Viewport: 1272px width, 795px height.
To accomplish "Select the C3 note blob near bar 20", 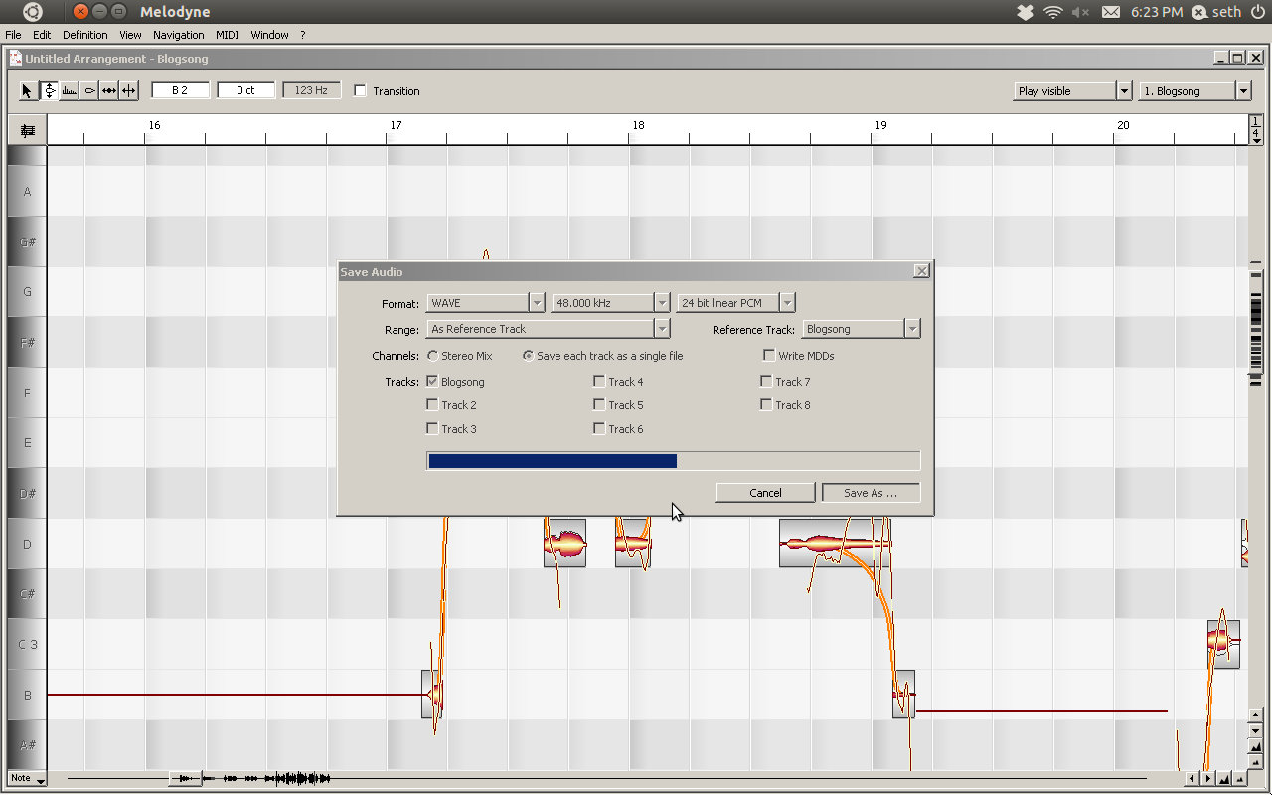I will 1223,644.
